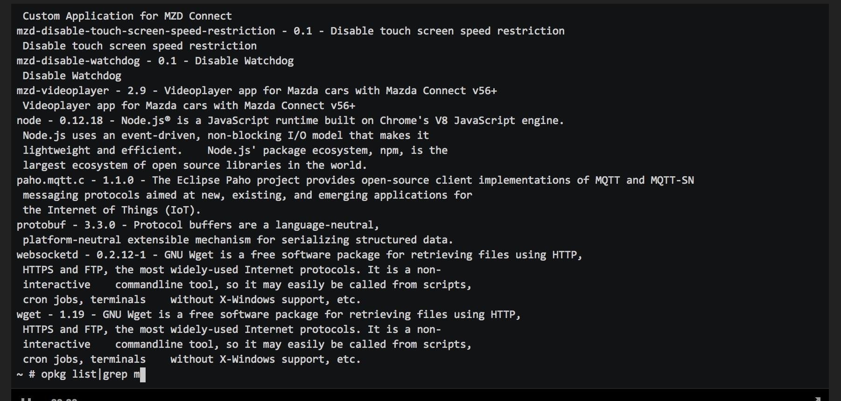Click the 'node - 0.12.18' package entry

(59, 121)
